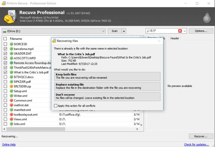This screenshot has height=147, width=215.
Task: Click green status dot beside Writer.xml
Action: 12,96
